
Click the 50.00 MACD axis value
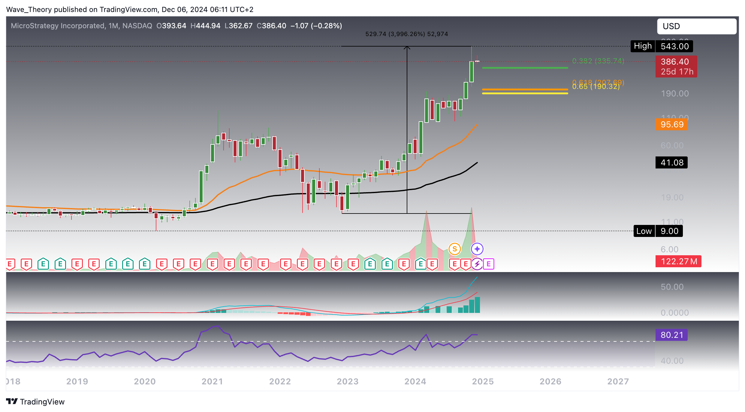click(x=672, y=287)
